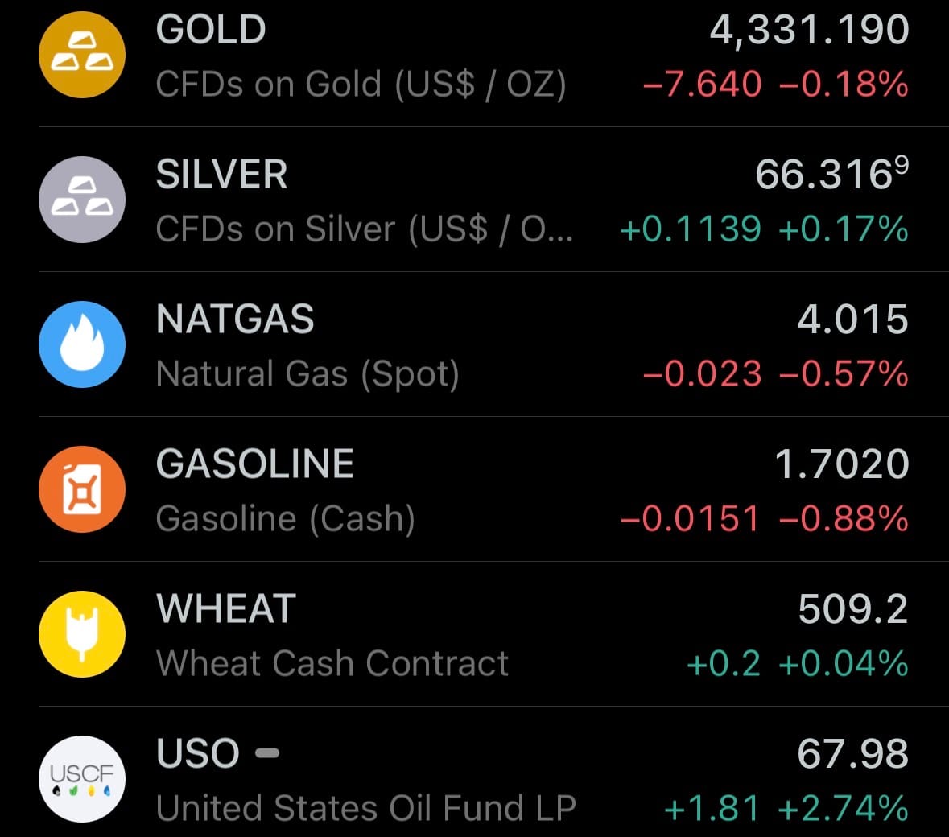Tap the GASOLINE canister icon
This screenshot has width=949, height=837.
click(82, 489)
